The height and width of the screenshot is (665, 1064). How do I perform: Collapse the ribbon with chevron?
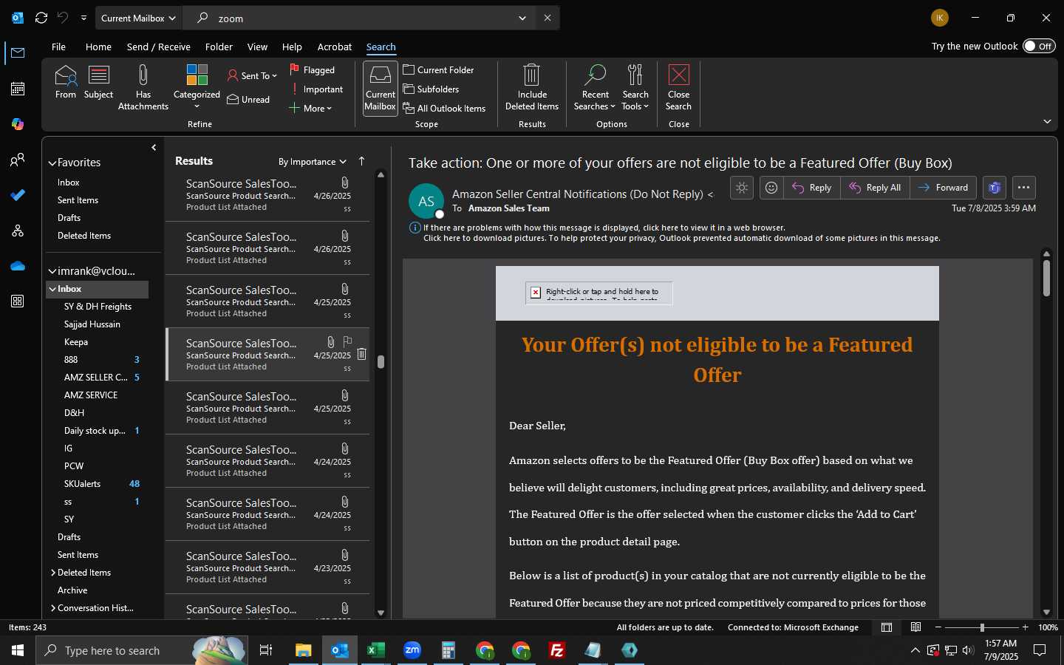click(x=1047, y=121)
